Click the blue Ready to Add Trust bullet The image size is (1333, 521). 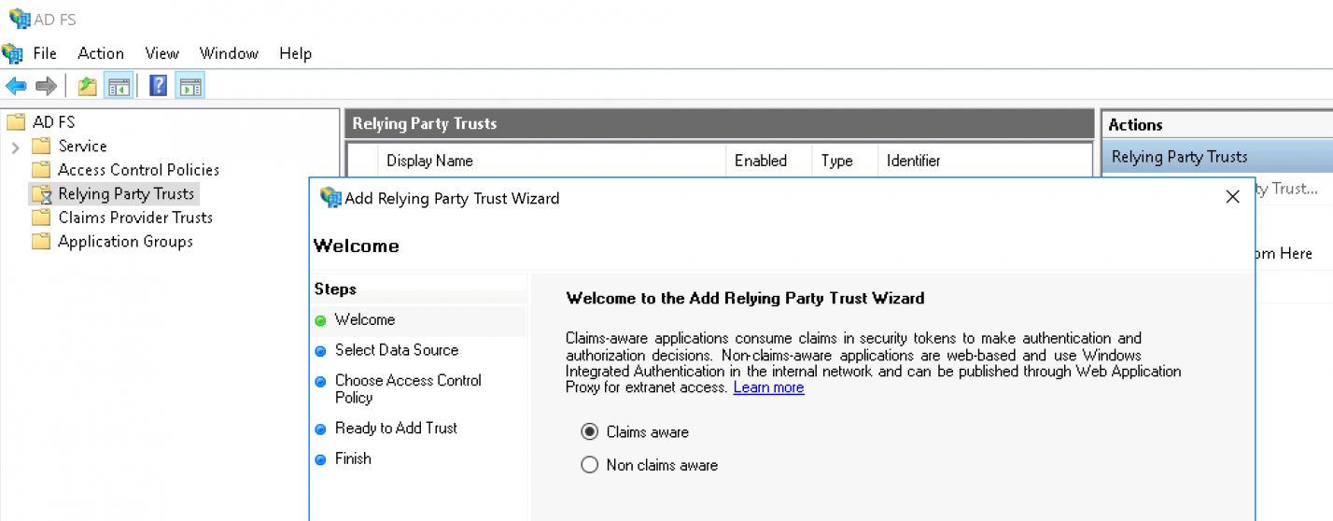click(321, 429)
